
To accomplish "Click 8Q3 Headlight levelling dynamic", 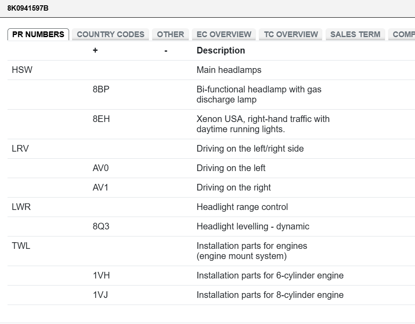I will pyautogui.click(x=101, y=226).
